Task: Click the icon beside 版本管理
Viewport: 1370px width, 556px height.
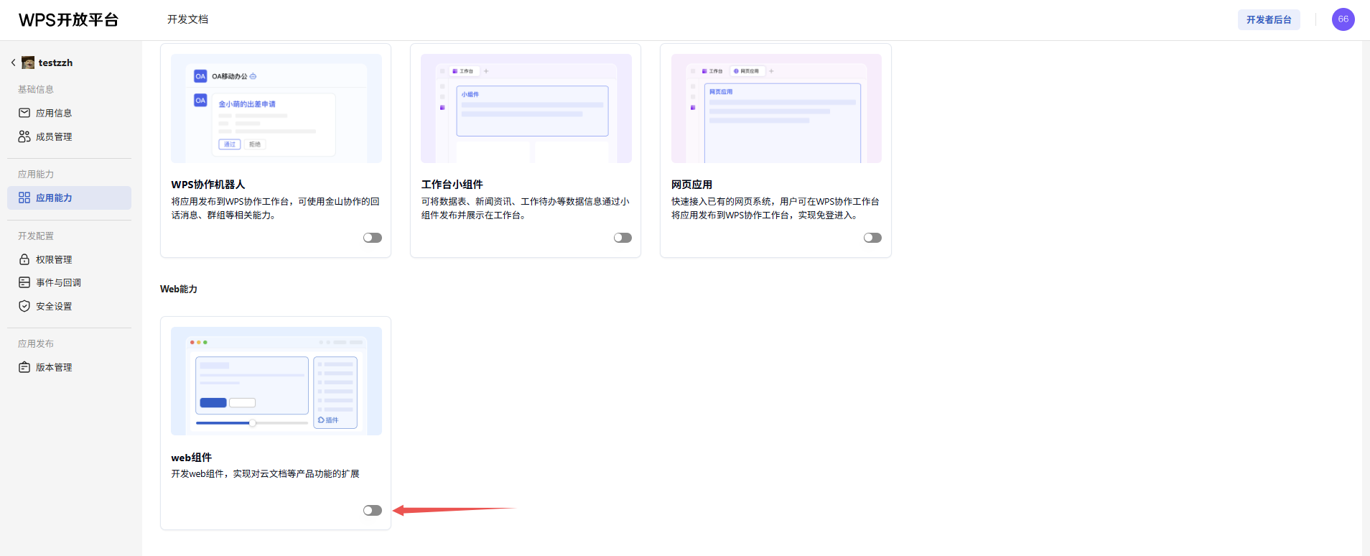Action: coord(24,367)
